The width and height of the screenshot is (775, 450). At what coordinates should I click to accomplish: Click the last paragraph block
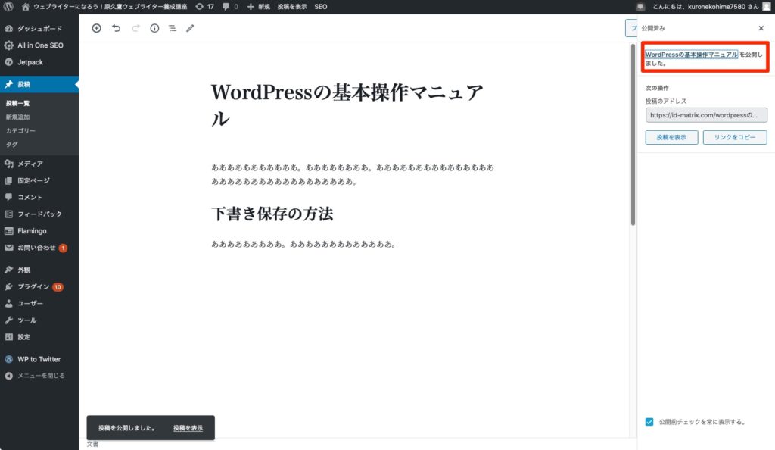pos(303,244)
